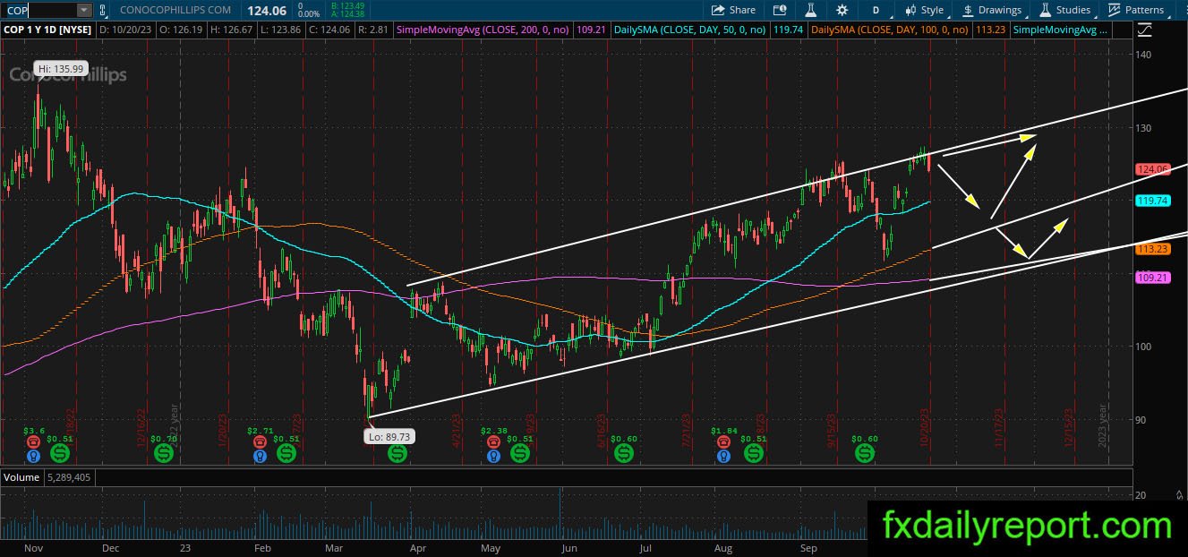This screenshot has height=557, width=1188.
Task: Click the O: 126.19 open value
Action: [x=181, y=30]
